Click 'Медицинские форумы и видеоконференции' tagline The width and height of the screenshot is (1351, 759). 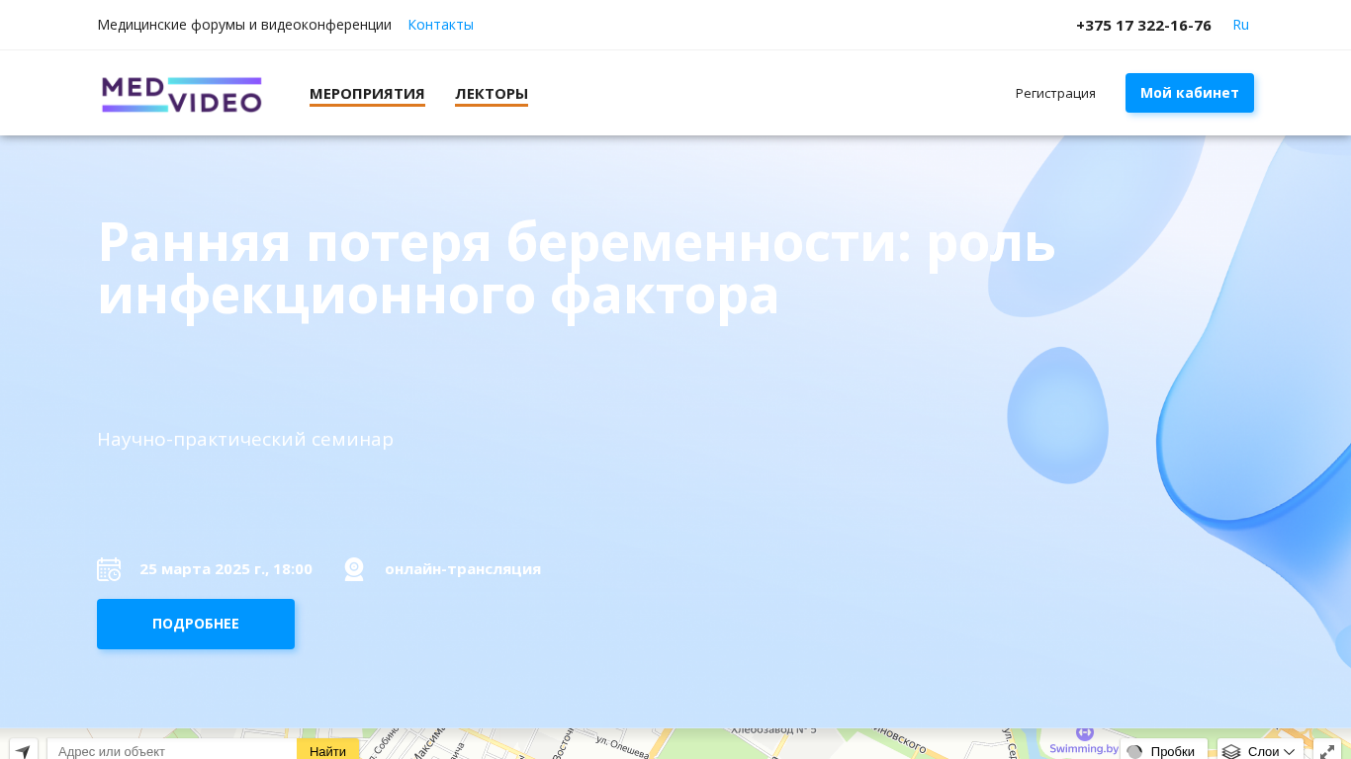point(244,25)
